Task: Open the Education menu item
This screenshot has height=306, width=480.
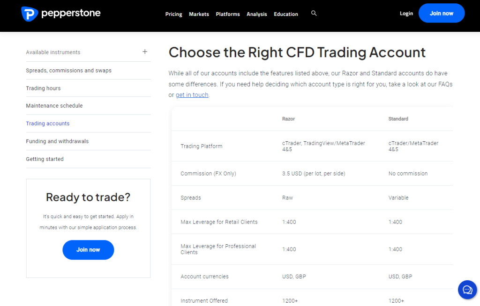Action: point(286,14)
